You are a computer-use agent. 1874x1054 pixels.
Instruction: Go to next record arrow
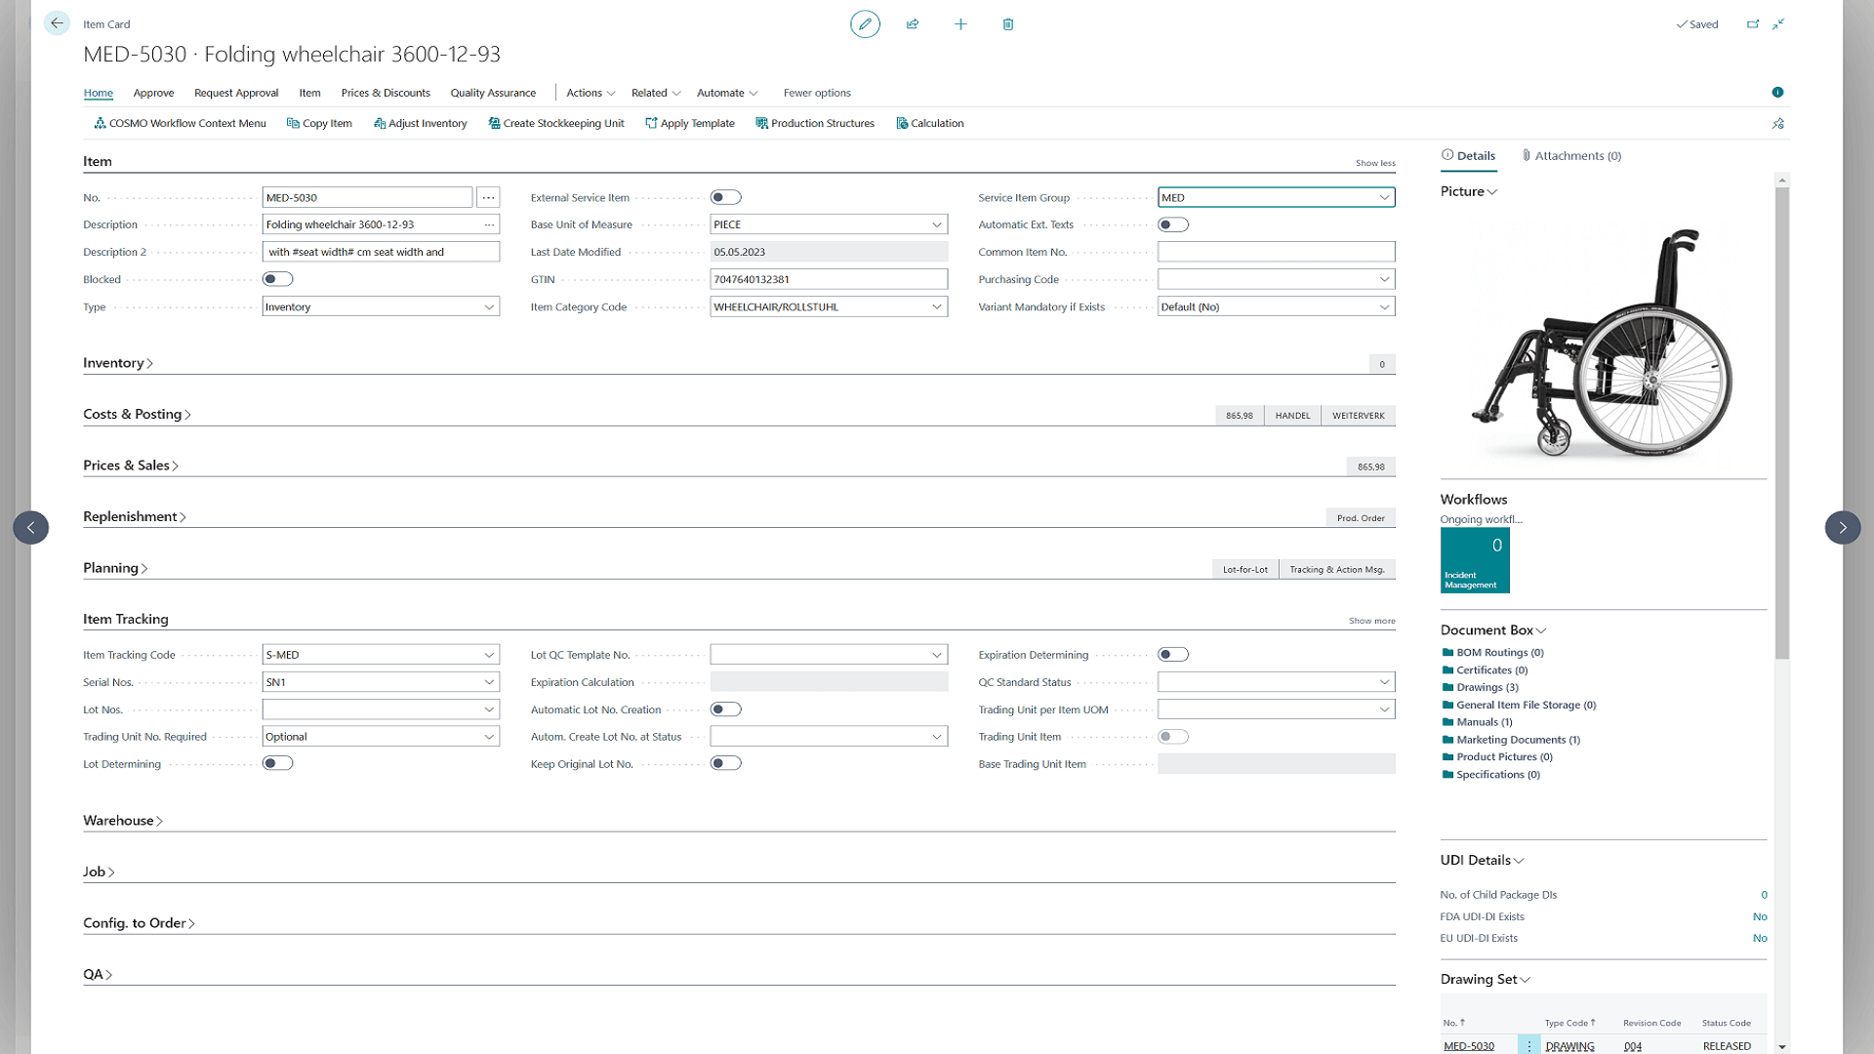tap(1843, 528)
